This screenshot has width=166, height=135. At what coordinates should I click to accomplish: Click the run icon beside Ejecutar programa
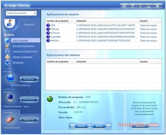tap(7, 46)
